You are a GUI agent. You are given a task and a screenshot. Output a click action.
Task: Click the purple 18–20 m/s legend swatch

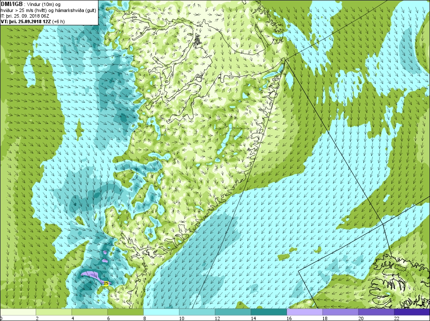click(340, 312)
